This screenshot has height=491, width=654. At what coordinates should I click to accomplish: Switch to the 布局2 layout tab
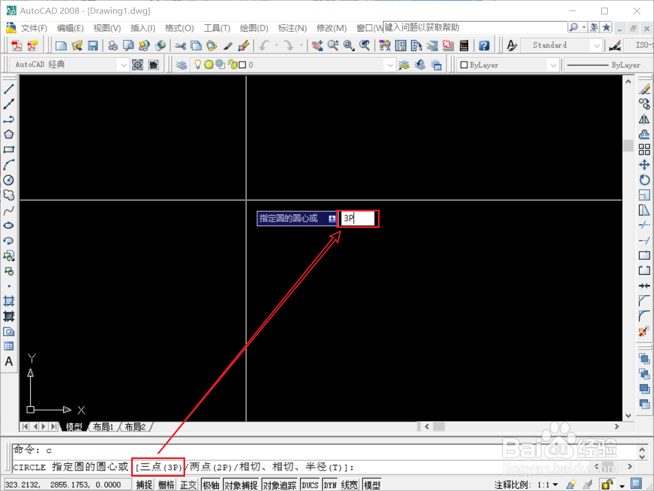click(x=135, y=427)
